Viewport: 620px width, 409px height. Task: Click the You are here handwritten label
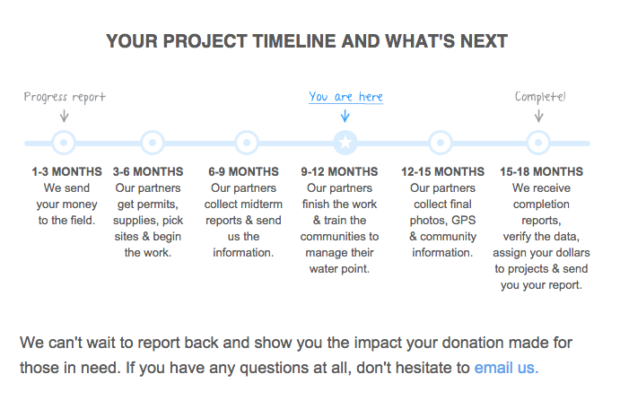pyautogui.click(x=346, y=97)
